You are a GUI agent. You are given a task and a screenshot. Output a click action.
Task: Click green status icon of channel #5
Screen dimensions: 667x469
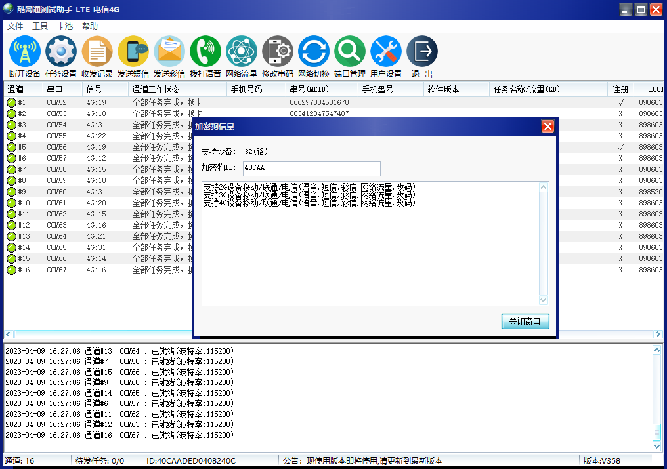tap(11, 147)
